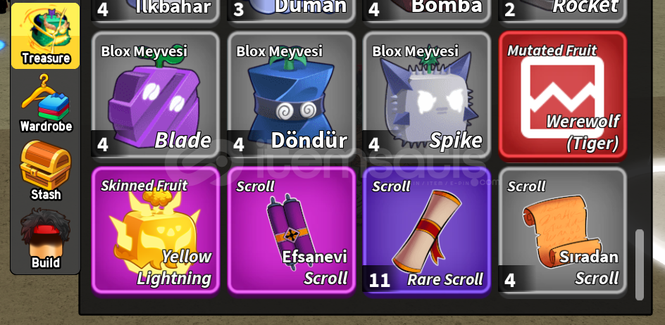The width and height of the screenshot is (665, 325).
Task: Choose the Spike fruit item
Action: [427, 94]
